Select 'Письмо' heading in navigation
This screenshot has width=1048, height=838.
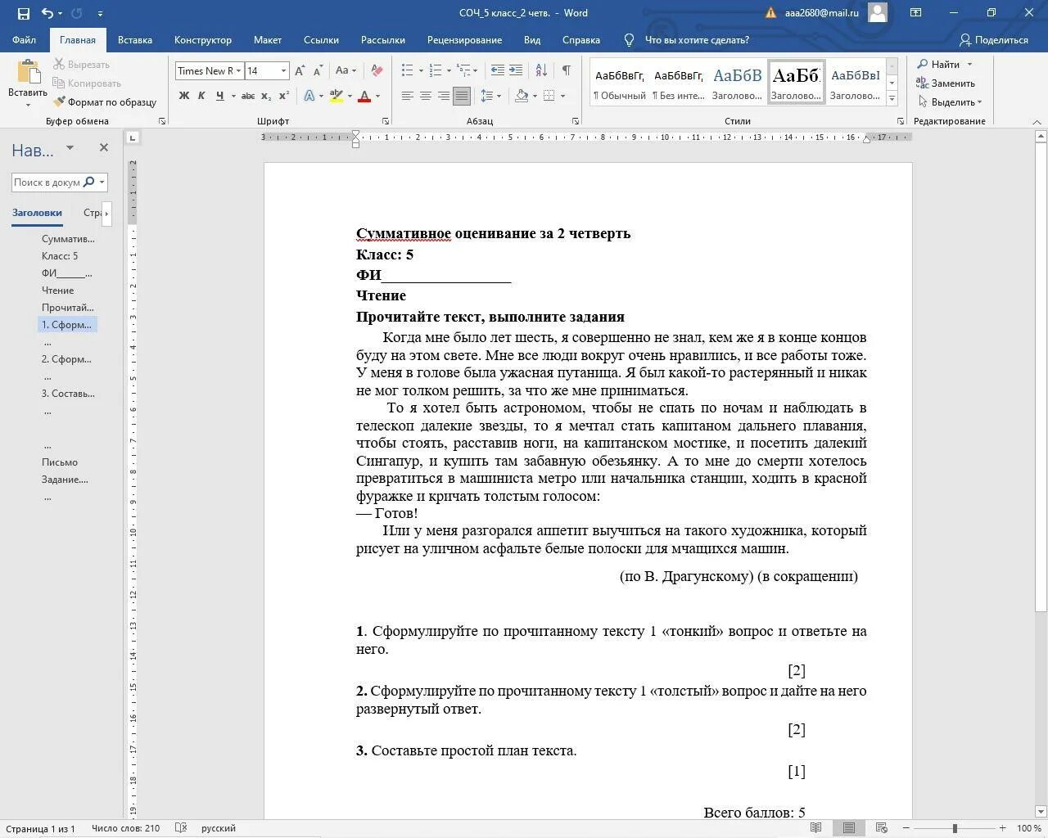(60, 462)
